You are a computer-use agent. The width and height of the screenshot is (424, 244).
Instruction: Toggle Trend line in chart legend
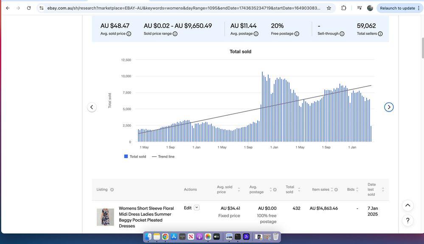pos(163,157)
